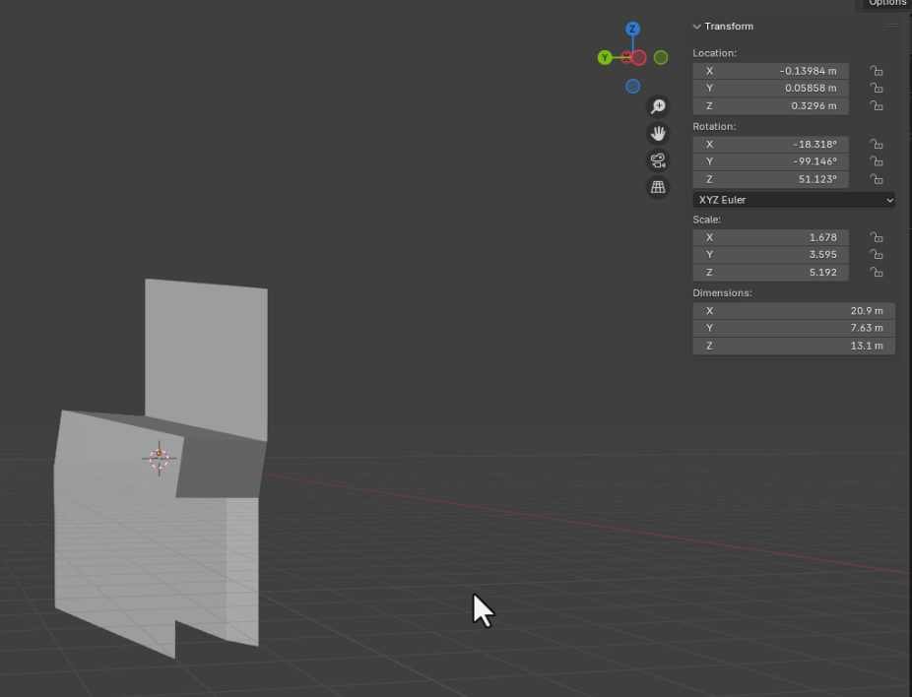The image size is (912, 697).
Task: Lock the Location X axis value
Action: point(877,71)
